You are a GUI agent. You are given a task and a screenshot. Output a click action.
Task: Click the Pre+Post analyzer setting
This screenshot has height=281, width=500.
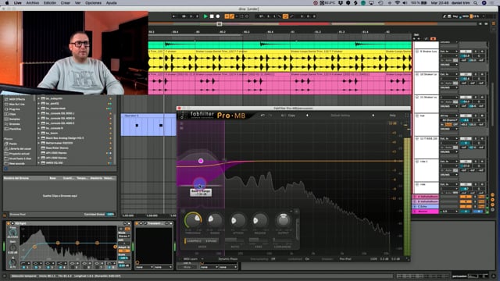(345, 259)
